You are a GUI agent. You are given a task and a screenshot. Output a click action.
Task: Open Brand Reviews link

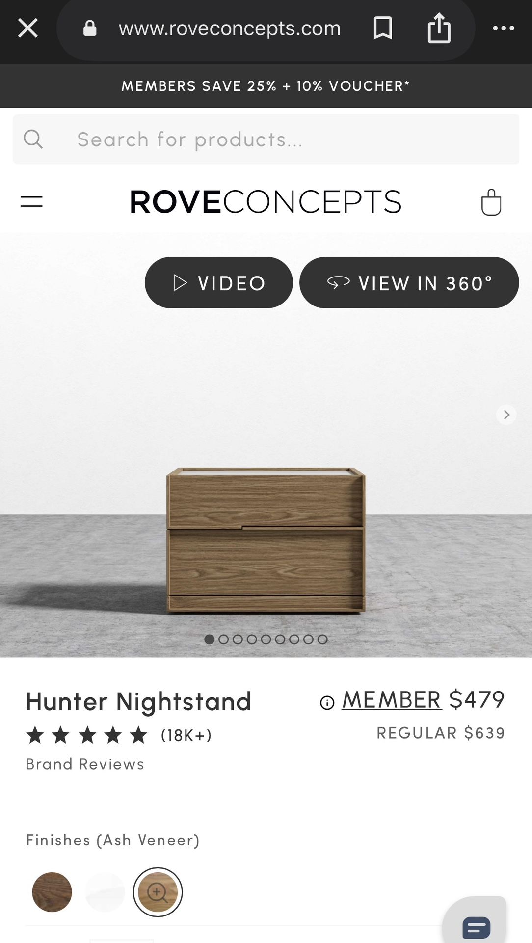pos(85,764)
